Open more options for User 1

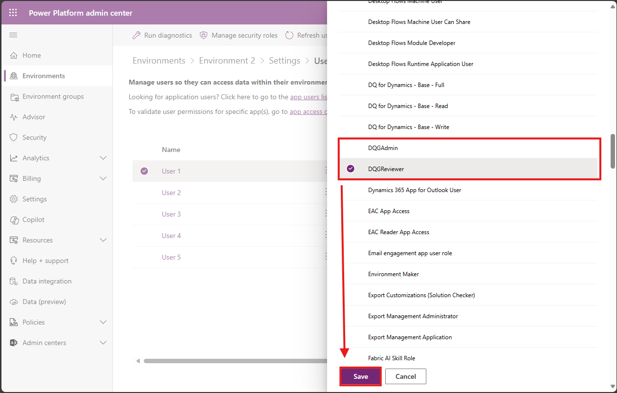click(x=326, y=171)
